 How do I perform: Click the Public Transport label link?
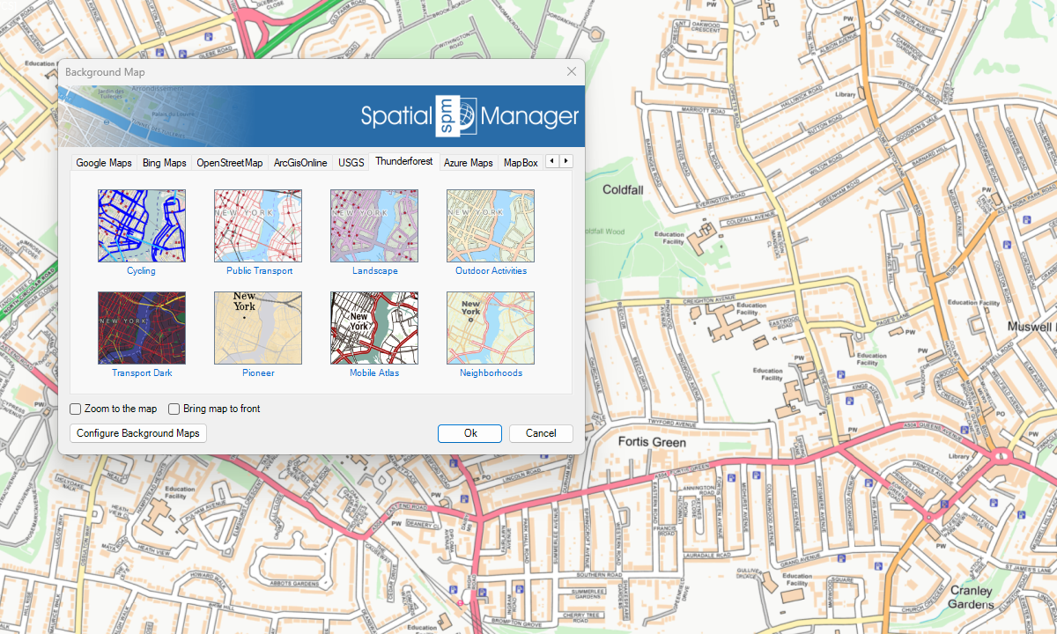tap(259, 271)
